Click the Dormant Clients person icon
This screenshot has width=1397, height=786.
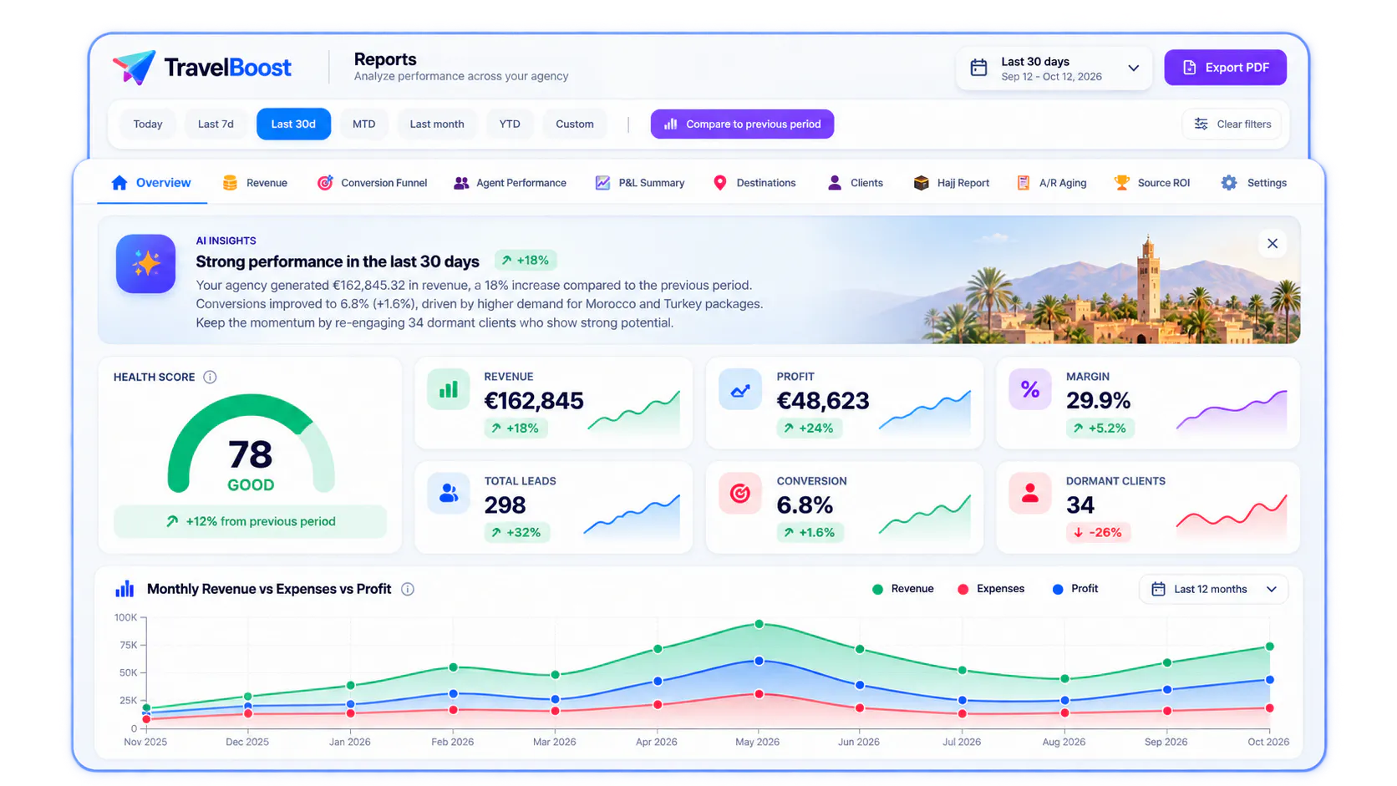point(1030,493)
